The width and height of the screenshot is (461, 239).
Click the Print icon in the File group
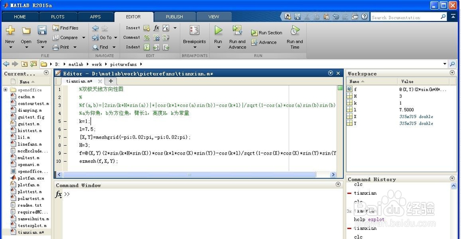[x=56, y=47]
